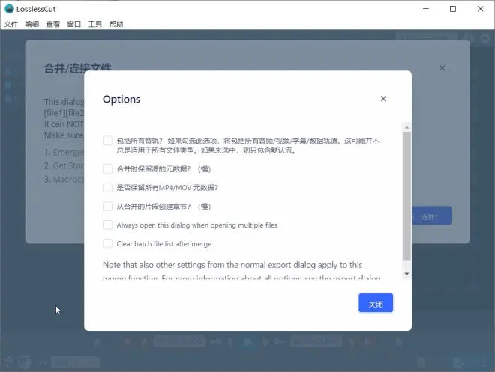Click the segment end time field
This screenshot has width=495, height=372.
(x=316, y=341)
